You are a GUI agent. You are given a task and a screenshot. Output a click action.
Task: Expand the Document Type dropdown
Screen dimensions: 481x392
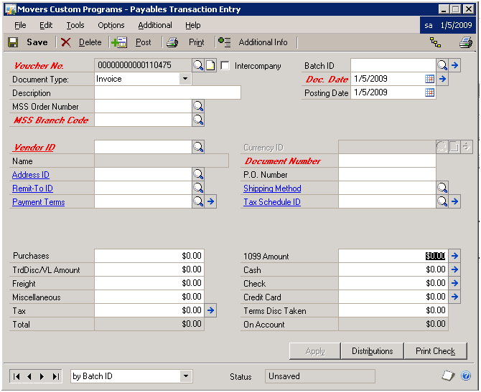[185, 79]
